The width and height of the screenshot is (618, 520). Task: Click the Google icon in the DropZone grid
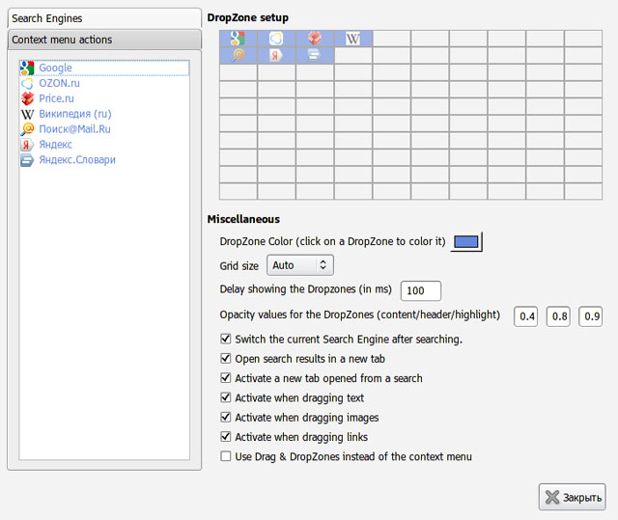(x=238, y=39)
